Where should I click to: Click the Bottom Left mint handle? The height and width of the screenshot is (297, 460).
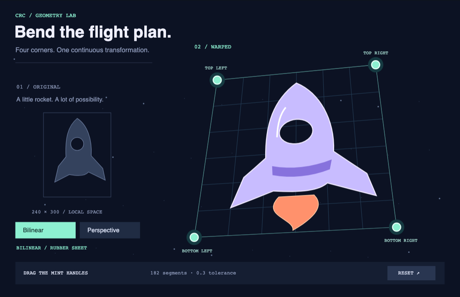point(194,237)
